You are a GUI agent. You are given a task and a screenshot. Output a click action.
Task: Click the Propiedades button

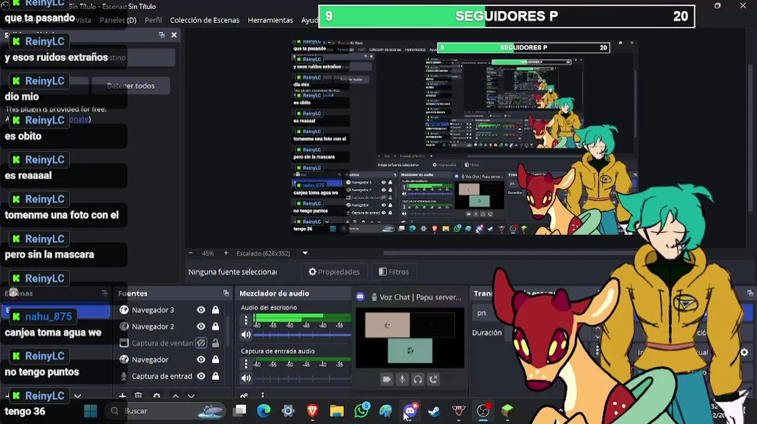click(334, 271)
